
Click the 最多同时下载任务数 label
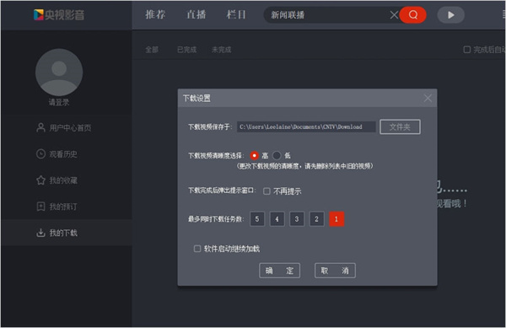tap(216, 219)
